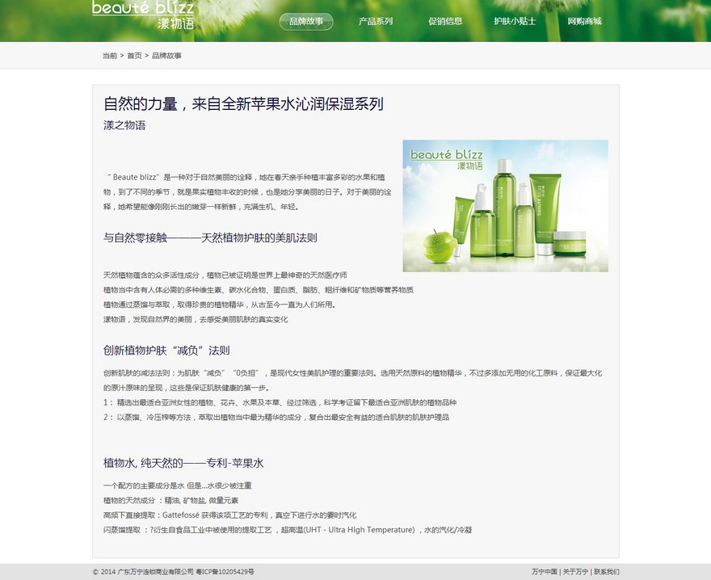Click the headline 自然的力量，来自全新苹果水沁润保湿系列
This screenshot has width=711, height=580.
point(243,104)
